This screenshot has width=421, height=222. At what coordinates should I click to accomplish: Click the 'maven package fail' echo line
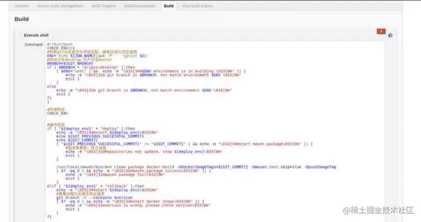click(x=115, y=175)
